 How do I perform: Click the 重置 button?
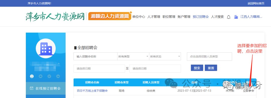(211, 68)
